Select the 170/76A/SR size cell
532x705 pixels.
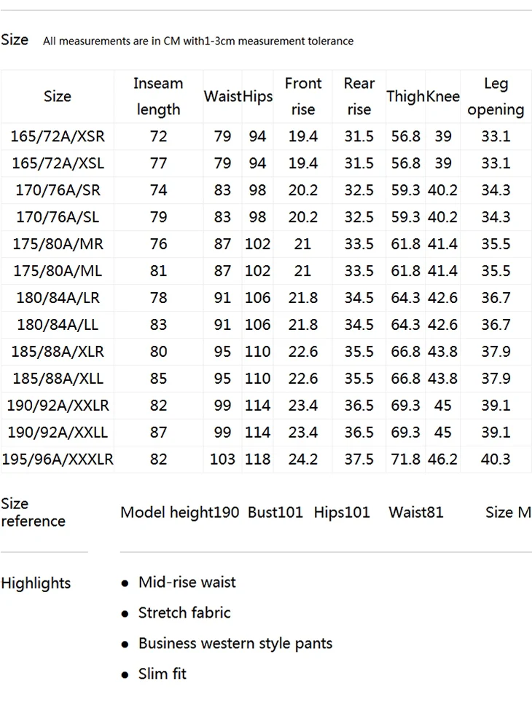(x=58, y=190)
